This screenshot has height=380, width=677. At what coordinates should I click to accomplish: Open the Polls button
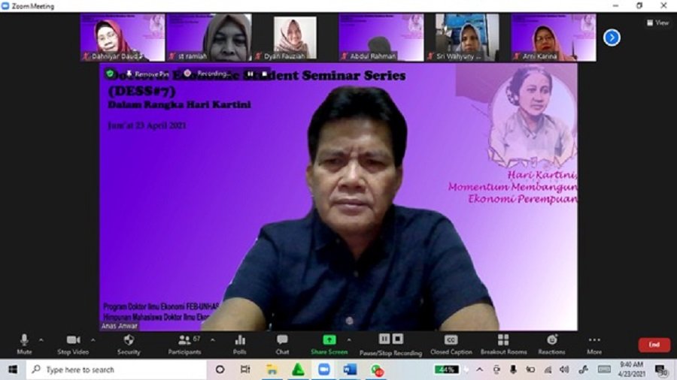[x=240, y=344]
